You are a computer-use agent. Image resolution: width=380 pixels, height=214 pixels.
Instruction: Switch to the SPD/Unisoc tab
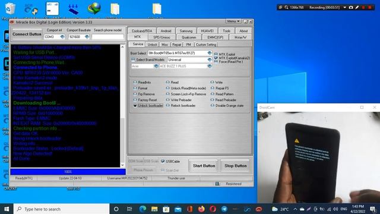pos(161,37)
